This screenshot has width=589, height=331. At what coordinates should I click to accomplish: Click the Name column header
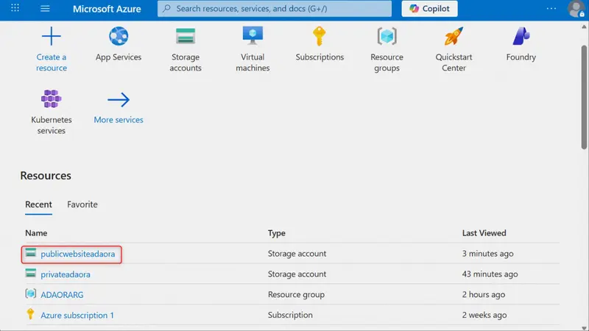[36, 233]
